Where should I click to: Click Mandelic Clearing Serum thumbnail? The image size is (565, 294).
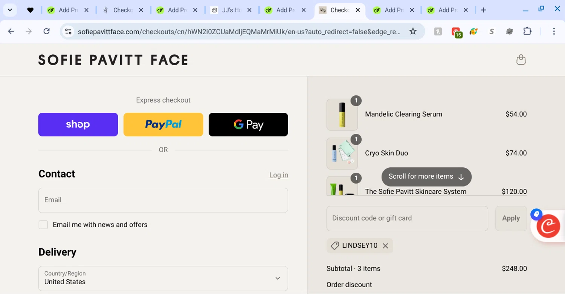tap(342, 115)
